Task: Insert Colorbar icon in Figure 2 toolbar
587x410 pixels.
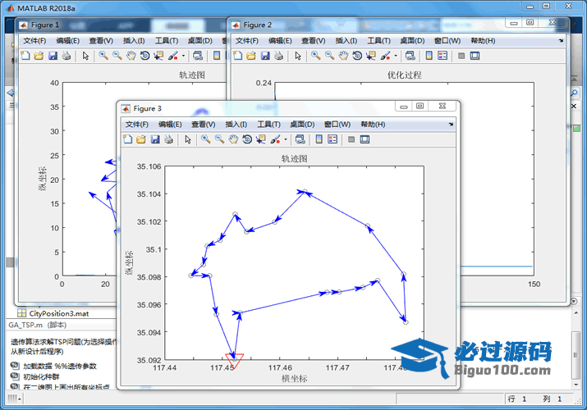Action: pyautogui.click(x=429, y=56)
